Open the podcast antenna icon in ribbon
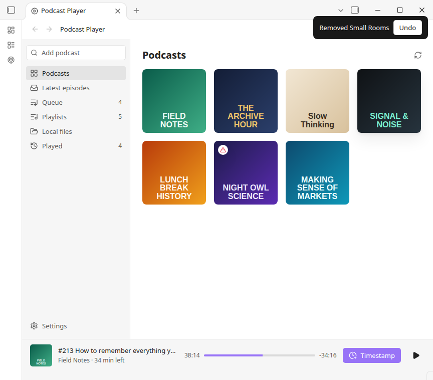This screenshot has height=380, width=433. point(11,60)
